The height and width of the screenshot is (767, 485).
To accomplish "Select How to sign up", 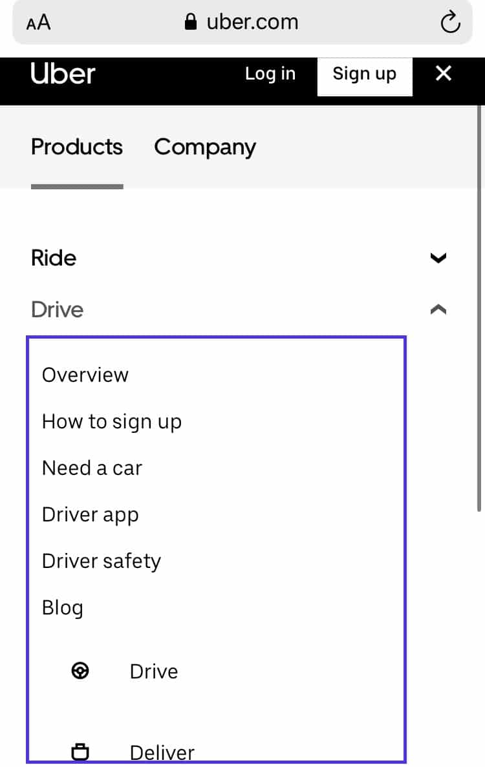I will point(111,421).
